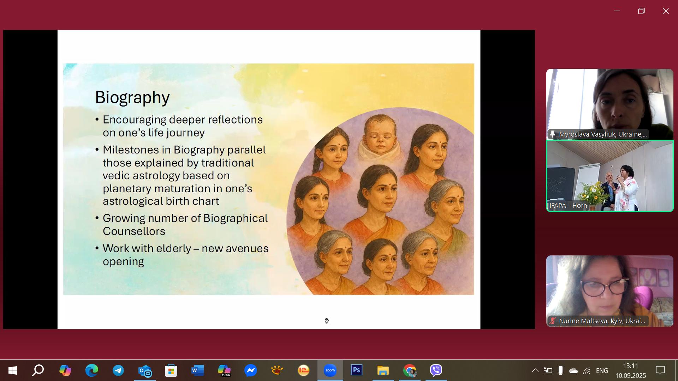Image resolution: width=678 pixels, height=381 pixels.
Task: Launch Photoshop from the taskbar
Action: (357, 370)
